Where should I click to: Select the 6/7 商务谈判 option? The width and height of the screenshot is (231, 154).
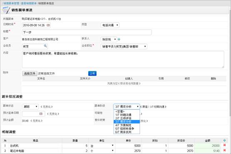coord(127,132)
